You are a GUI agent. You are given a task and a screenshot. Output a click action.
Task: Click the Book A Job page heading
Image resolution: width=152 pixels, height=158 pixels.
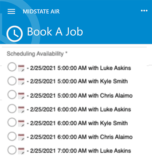(x=55, y=32)
